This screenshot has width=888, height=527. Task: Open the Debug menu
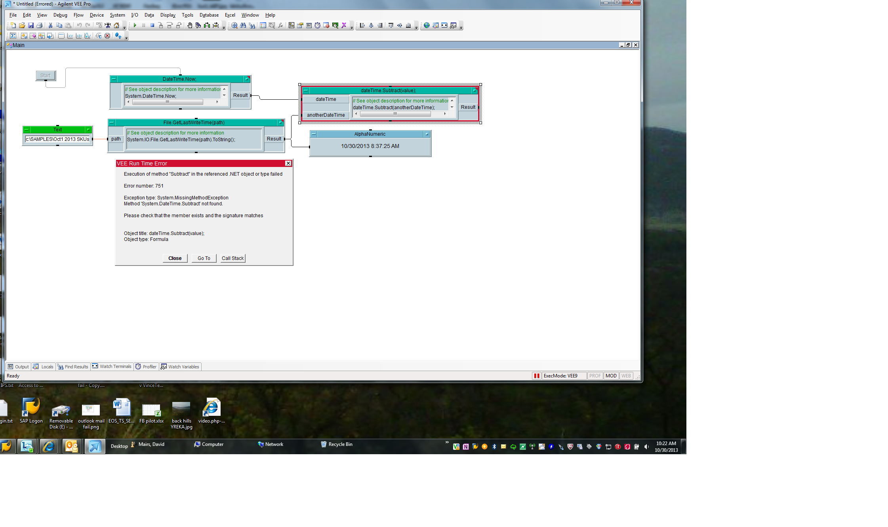[60, 15]
